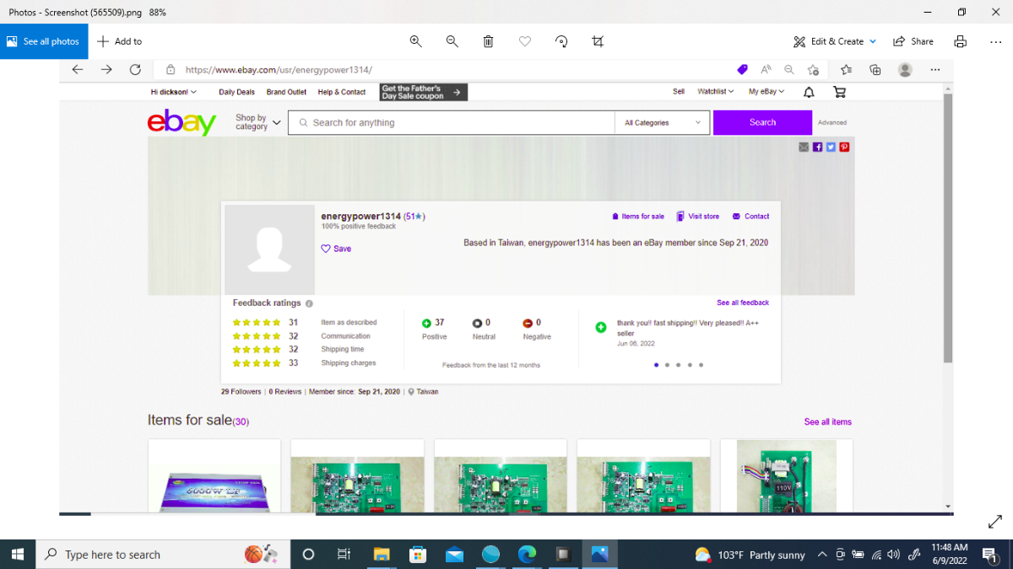Share seller profile via email icon

click(804, 147)
